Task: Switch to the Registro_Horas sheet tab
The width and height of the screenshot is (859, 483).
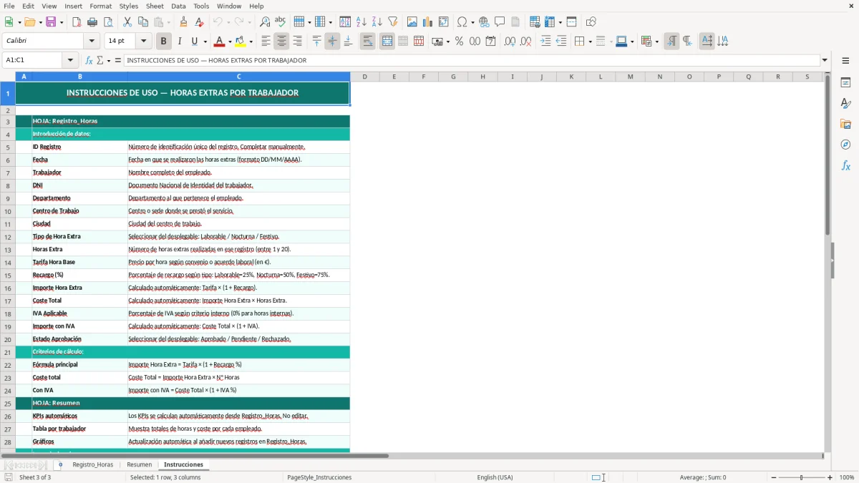Action: [92, 464]
